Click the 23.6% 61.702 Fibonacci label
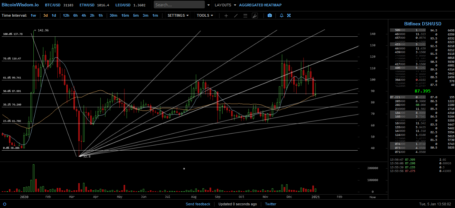 click(12, 121)
